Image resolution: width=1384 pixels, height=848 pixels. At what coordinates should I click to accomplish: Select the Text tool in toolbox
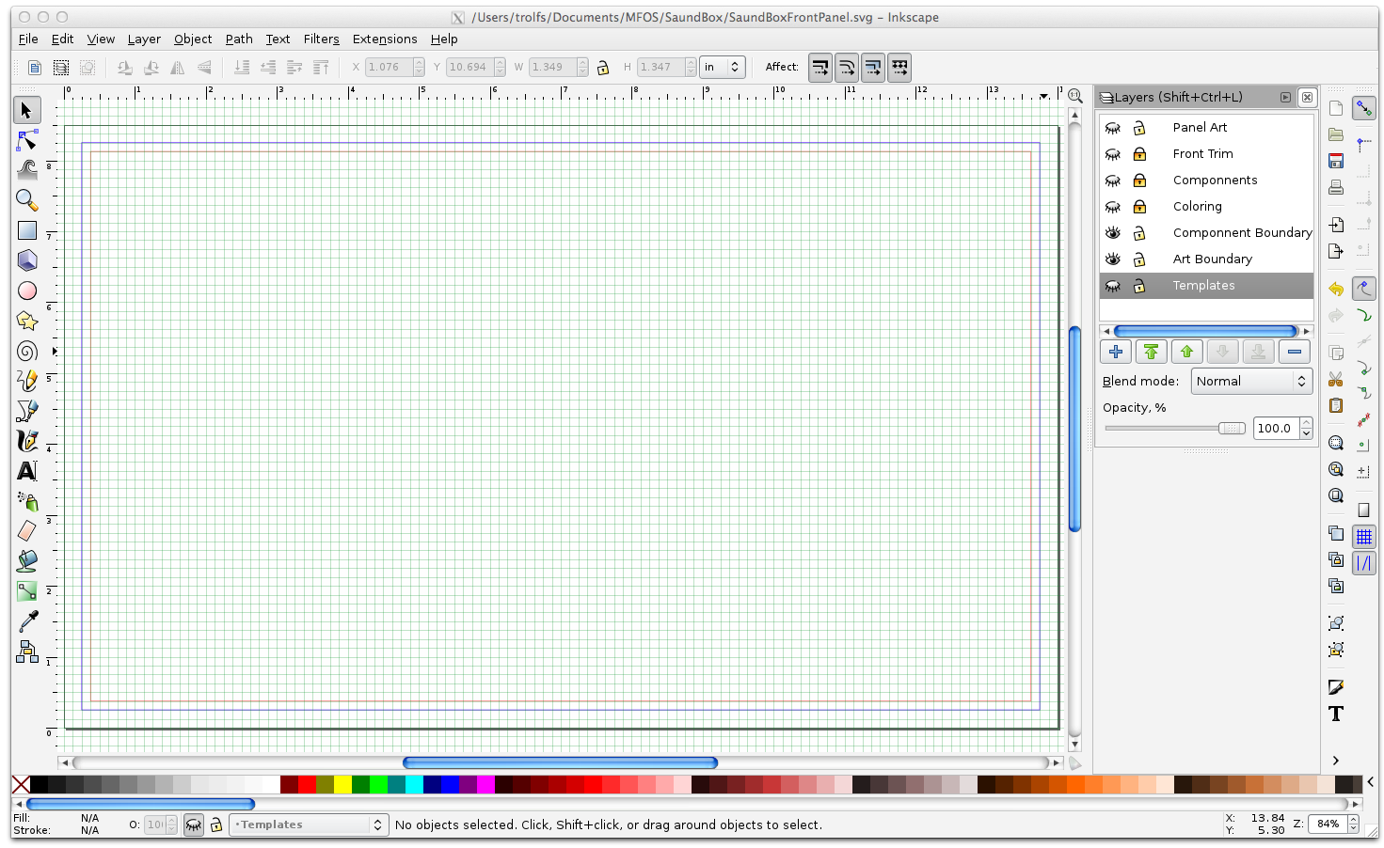(27, 471)
